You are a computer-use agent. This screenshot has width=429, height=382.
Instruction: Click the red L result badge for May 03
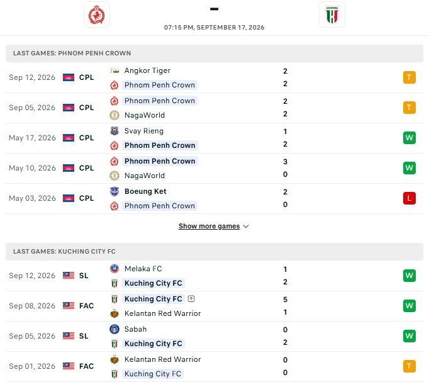point(409,198)
